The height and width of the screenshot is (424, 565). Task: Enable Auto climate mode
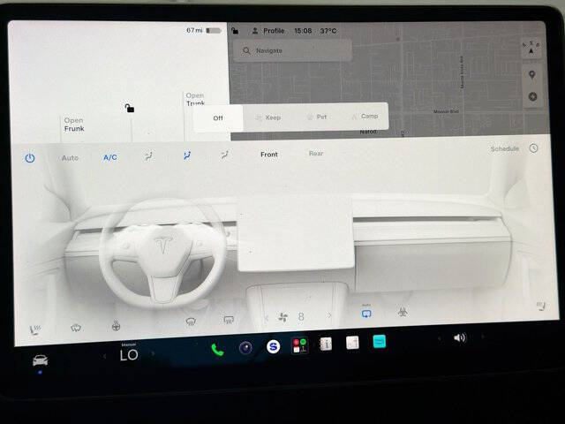[x=70, y=158]
